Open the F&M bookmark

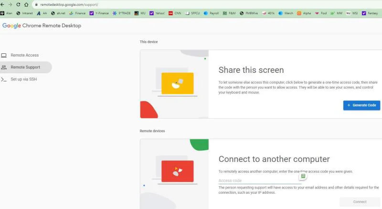pyautogui.click(x=229, y=13)
